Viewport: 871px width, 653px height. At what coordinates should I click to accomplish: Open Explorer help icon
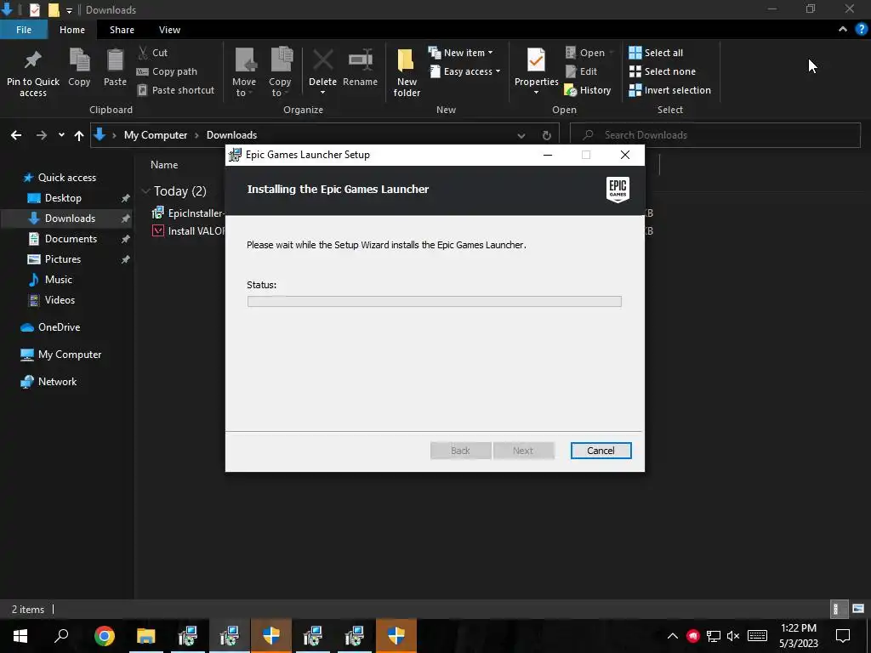pos(862,30)
